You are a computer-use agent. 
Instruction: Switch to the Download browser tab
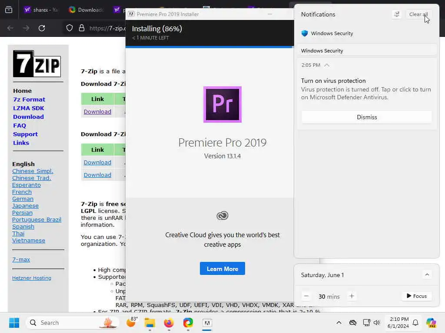[86, 10]
